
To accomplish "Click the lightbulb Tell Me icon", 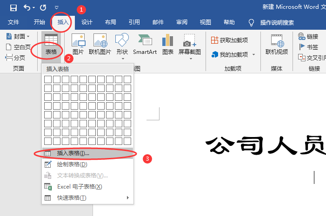I will point(251,22).
